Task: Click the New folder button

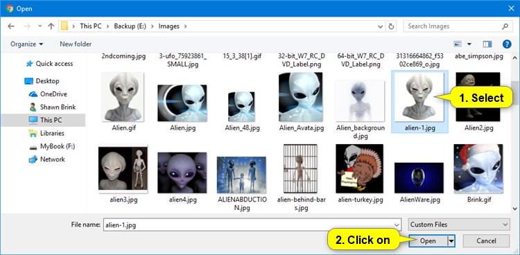Action: tap(76, 44)
